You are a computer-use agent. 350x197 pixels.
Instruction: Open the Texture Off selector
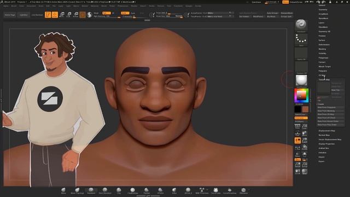[x=301, y=67]
